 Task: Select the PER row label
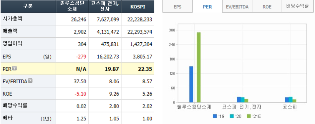click(7, 69)
